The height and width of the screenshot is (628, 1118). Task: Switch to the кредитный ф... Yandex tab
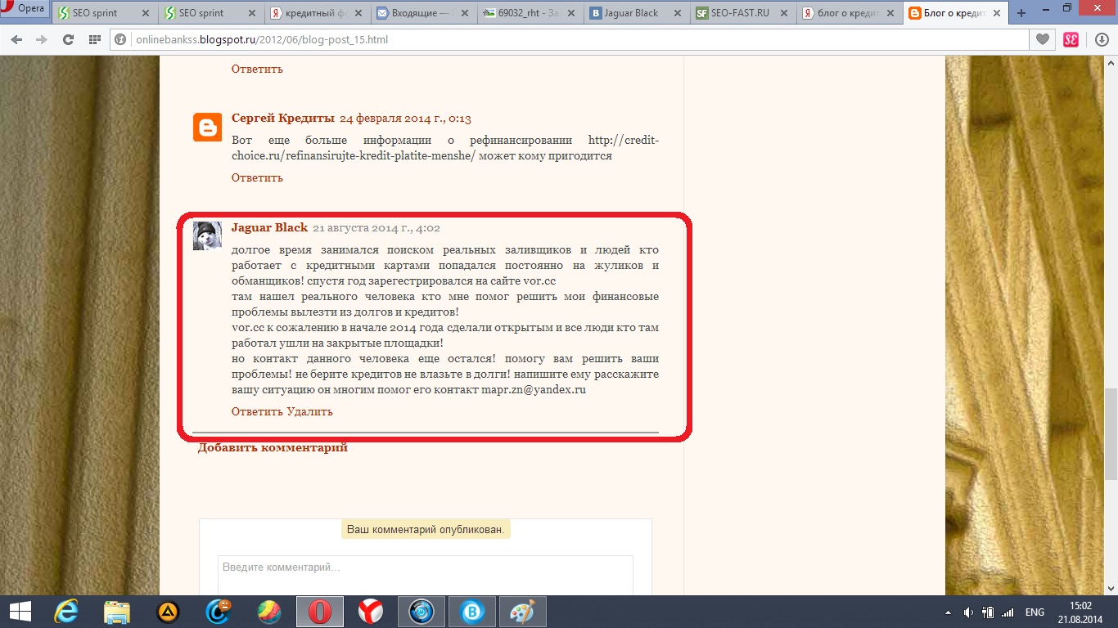pos(317,13)
